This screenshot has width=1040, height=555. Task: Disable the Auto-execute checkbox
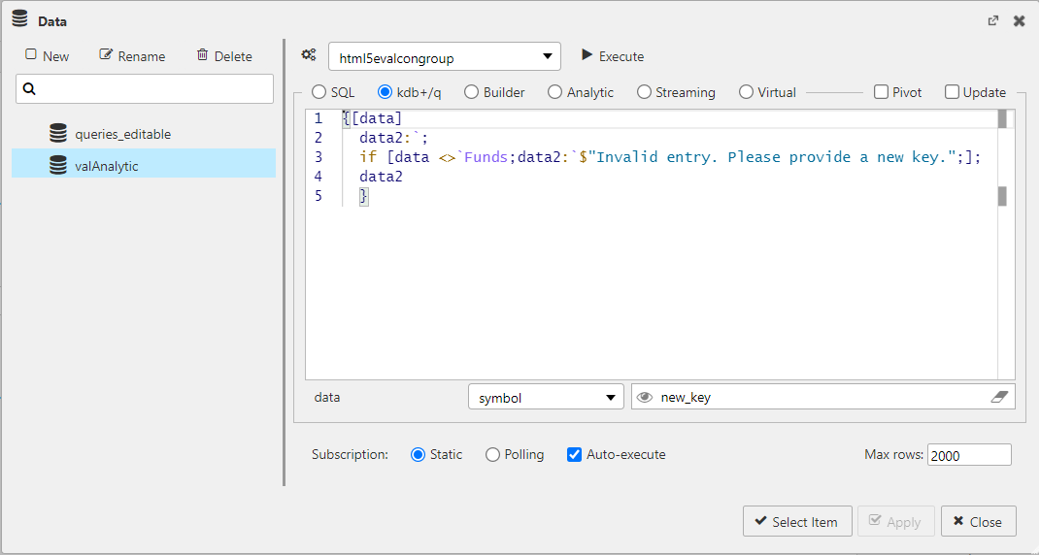click(575, 454)
